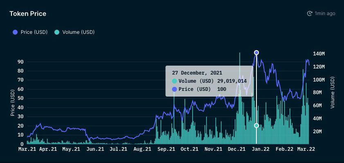Screen dimensions: 344x163
Task: Click the highlighted price marker at 100
Action: coord(256,53)
